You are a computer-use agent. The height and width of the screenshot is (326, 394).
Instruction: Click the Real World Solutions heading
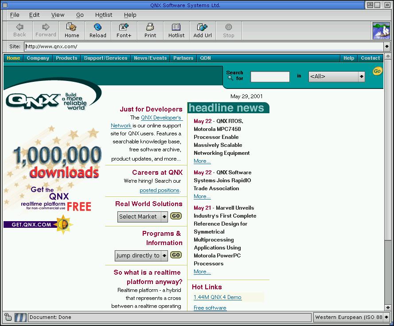[x=149, y=204]
